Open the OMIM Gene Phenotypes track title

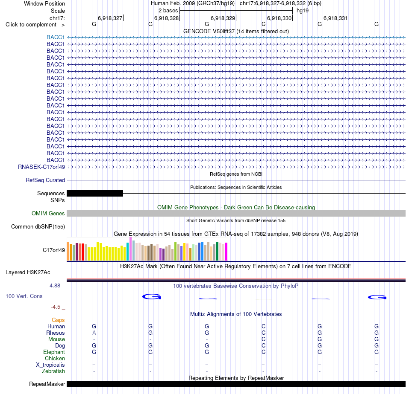pos(236,208)
